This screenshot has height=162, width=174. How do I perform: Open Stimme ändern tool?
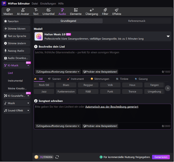(x=17, y=43)
